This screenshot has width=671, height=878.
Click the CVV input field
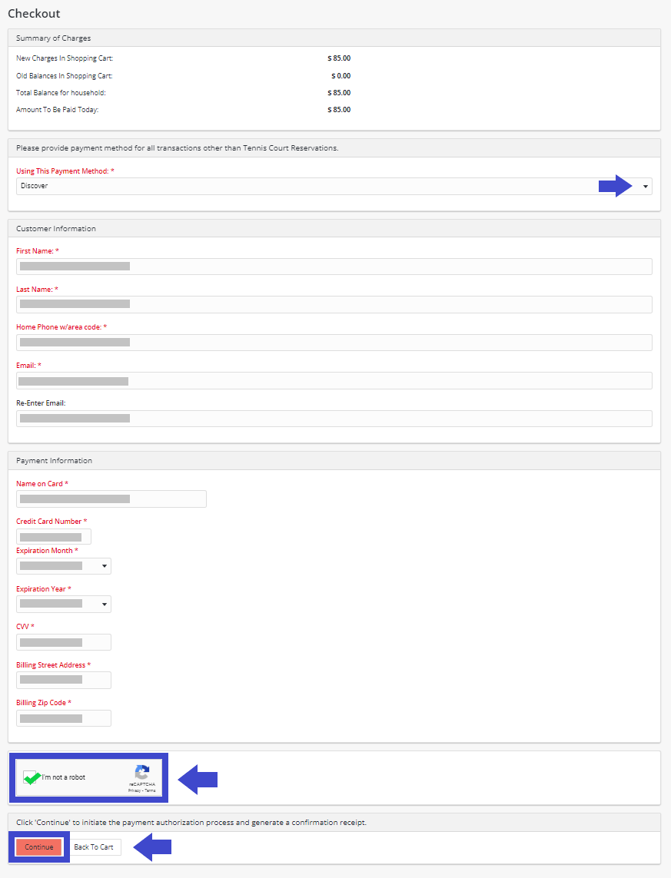click(64, 642)
